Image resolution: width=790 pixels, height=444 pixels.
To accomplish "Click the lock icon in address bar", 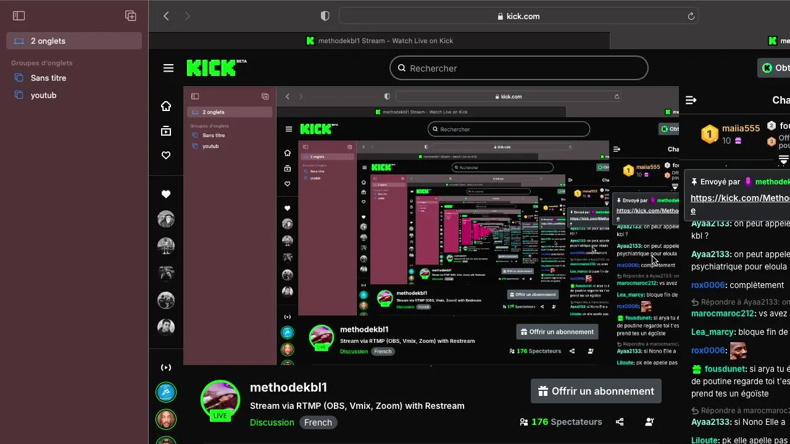I will tap(501, 17).
